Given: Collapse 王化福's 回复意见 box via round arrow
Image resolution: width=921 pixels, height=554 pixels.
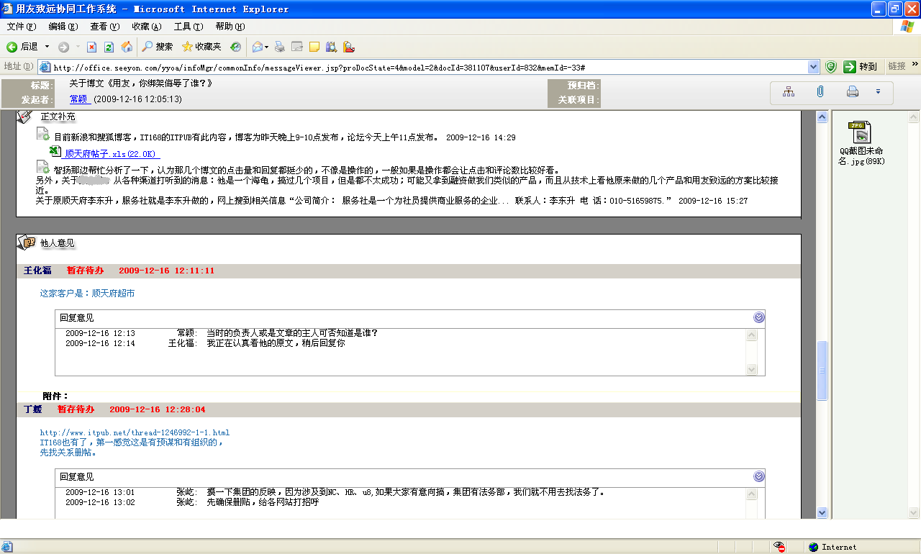Looking at the screenshot, I should tap(759, 317).
